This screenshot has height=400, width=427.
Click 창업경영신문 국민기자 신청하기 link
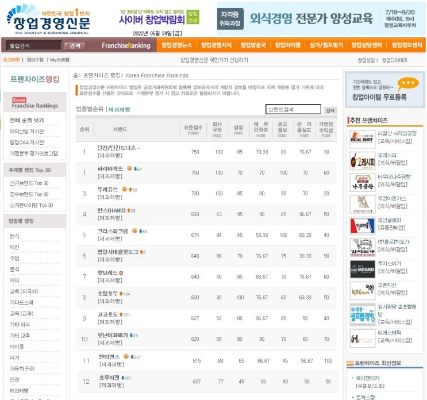pos(214,60)
